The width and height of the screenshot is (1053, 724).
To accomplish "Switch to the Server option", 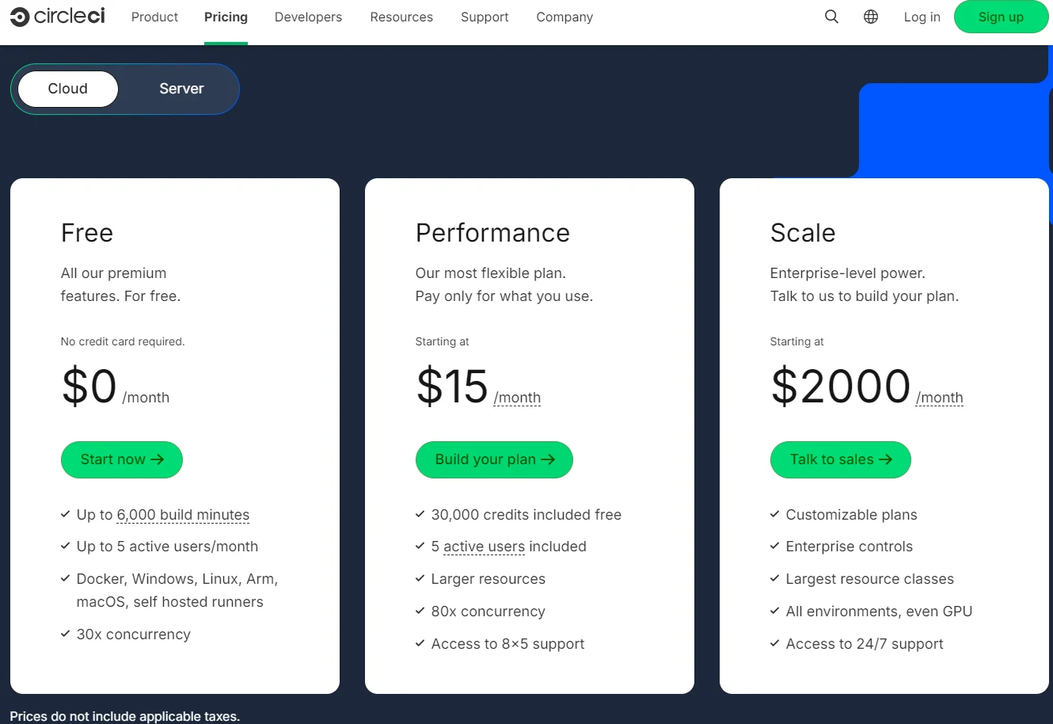I will click(181, 89).
